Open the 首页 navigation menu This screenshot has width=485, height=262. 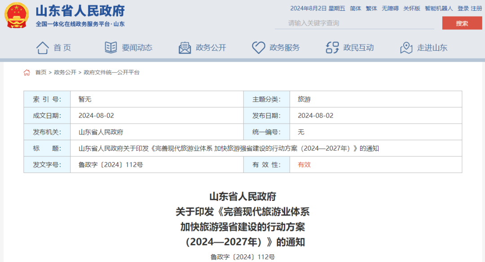click(x=62, y=48)
